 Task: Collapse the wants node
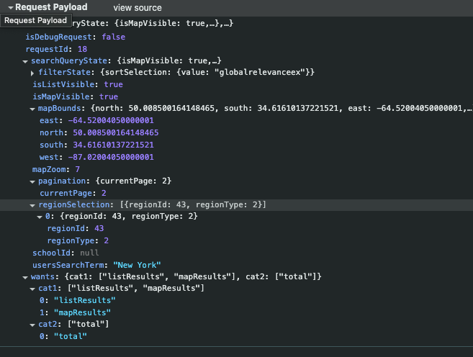[25, 277]
